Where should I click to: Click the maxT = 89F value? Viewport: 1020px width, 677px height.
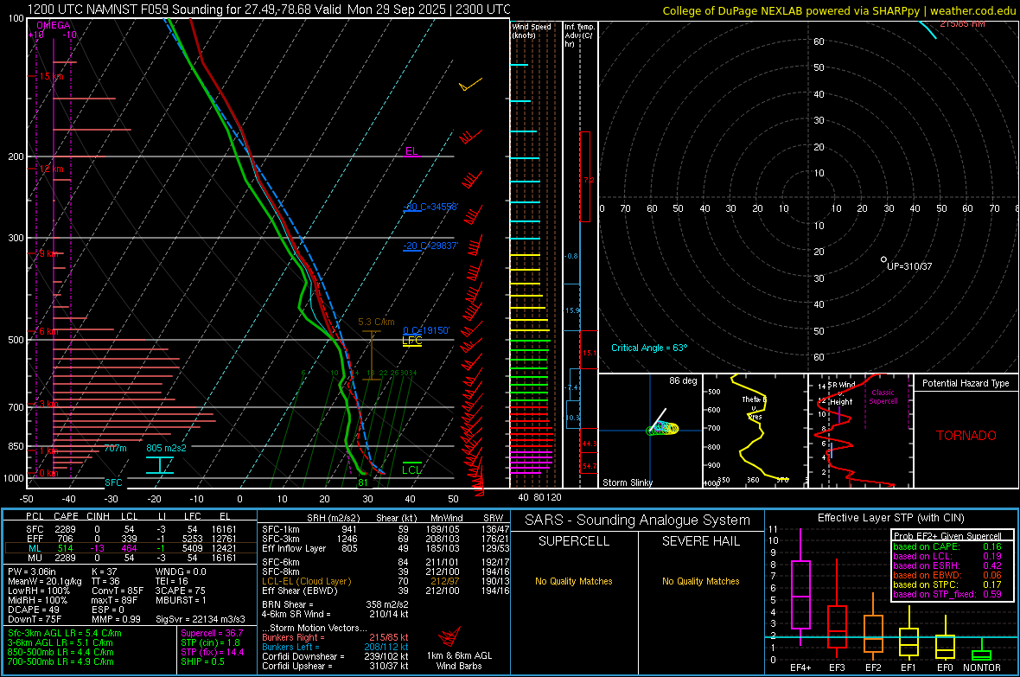[115, 600]
